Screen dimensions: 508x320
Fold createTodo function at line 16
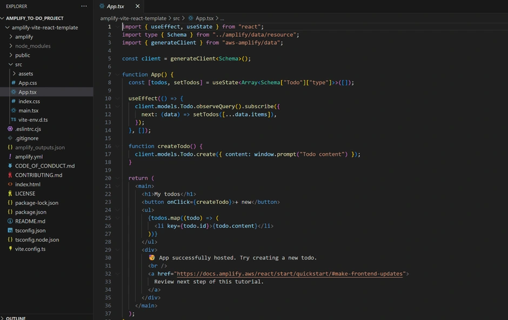(117, 146)
